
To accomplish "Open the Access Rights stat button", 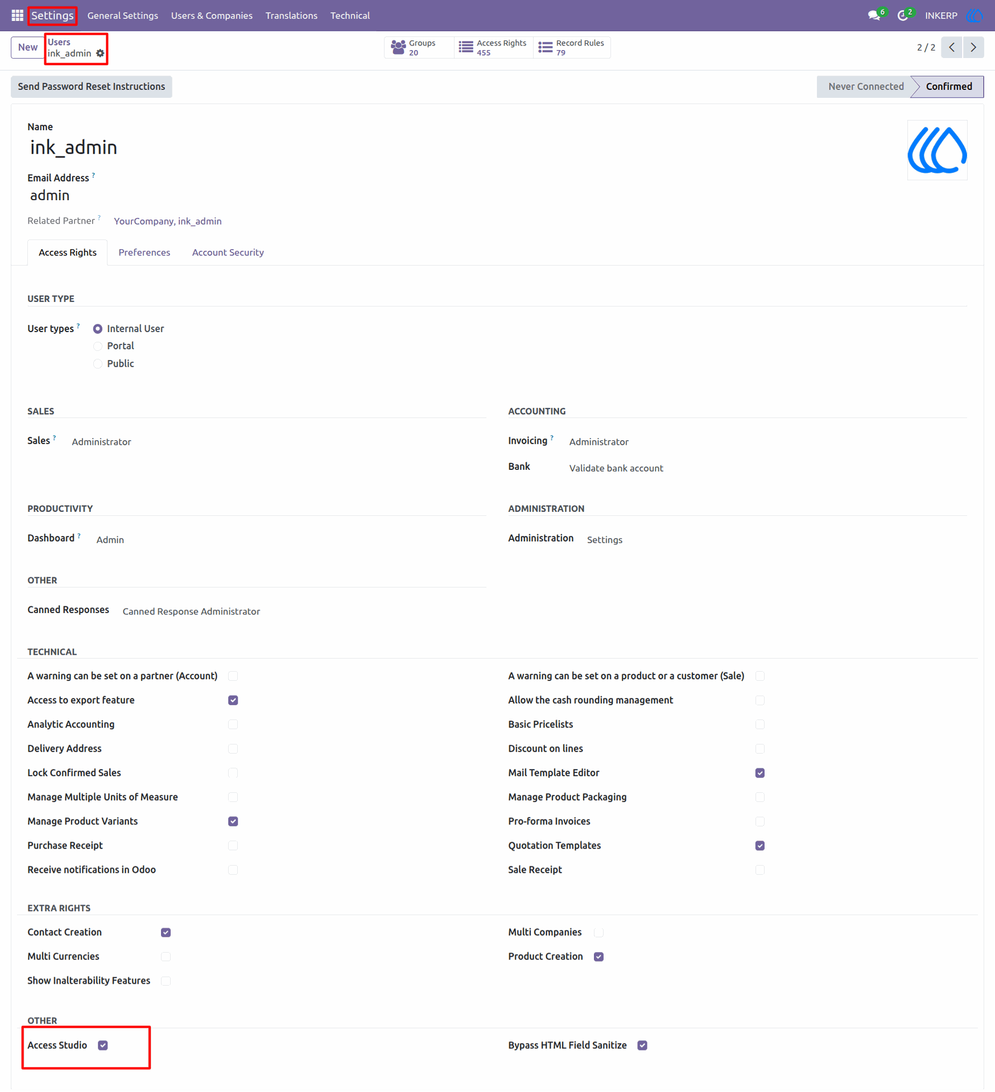I will (x=493, y=48).
